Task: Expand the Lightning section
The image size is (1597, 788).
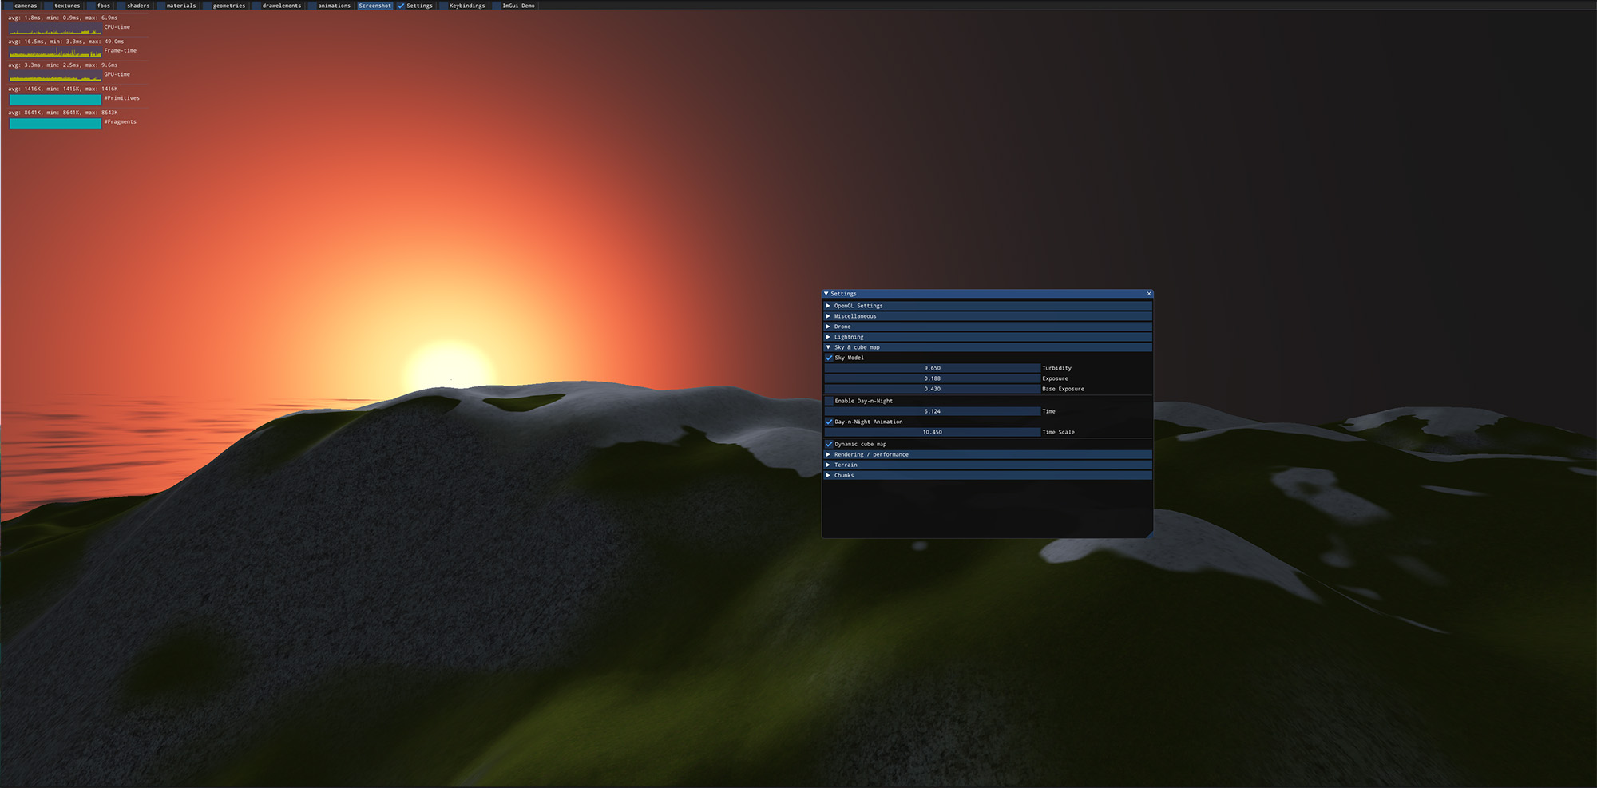Action: click(988, 337)
